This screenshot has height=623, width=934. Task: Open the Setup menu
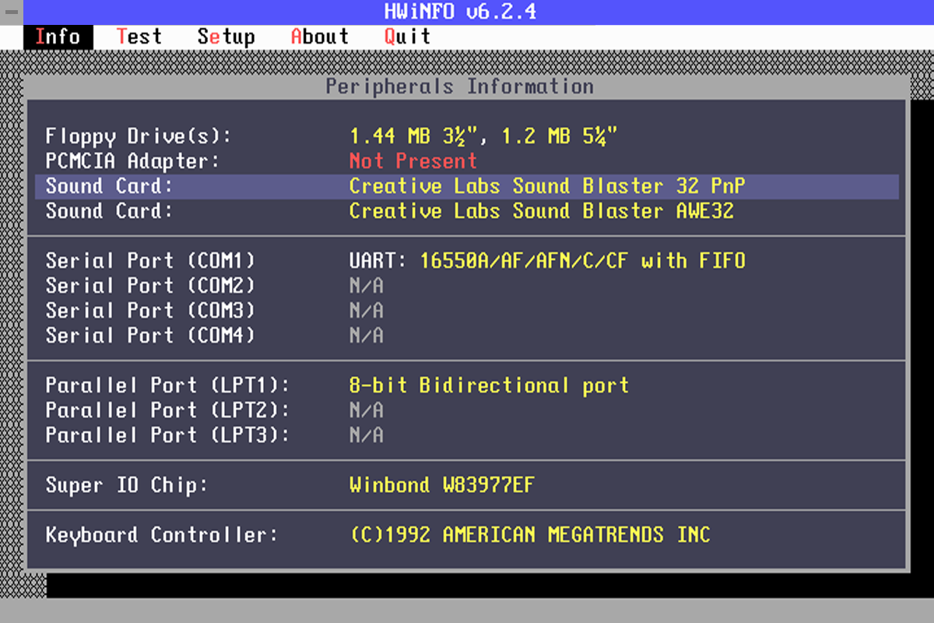click(x=226, y=37)
